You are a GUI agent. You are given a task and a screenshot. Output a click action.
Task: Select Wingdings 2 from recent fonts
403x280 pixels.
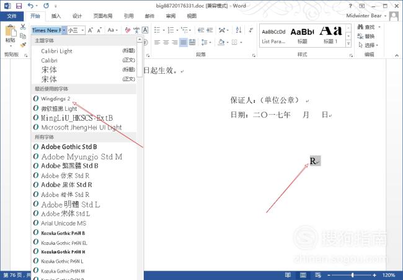[84, 98]
